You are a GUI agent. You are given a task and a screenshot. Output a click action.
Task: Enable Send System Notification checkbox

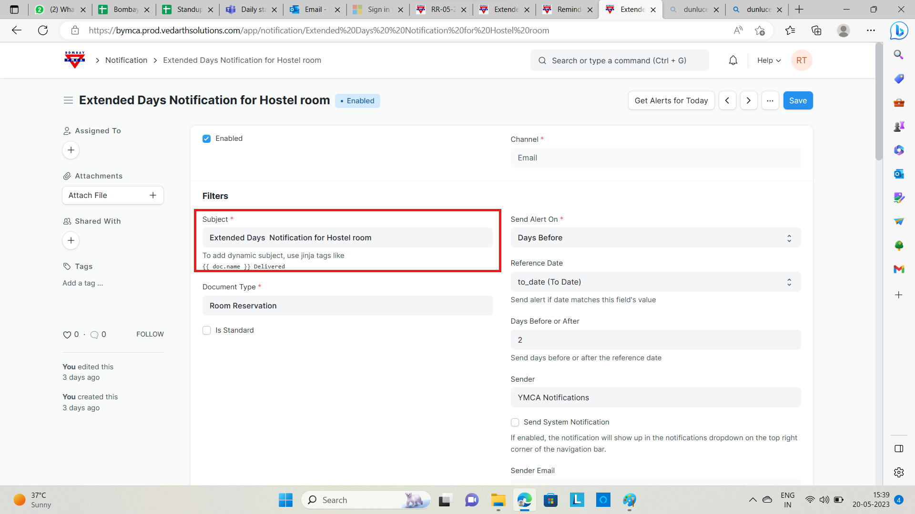515,422
